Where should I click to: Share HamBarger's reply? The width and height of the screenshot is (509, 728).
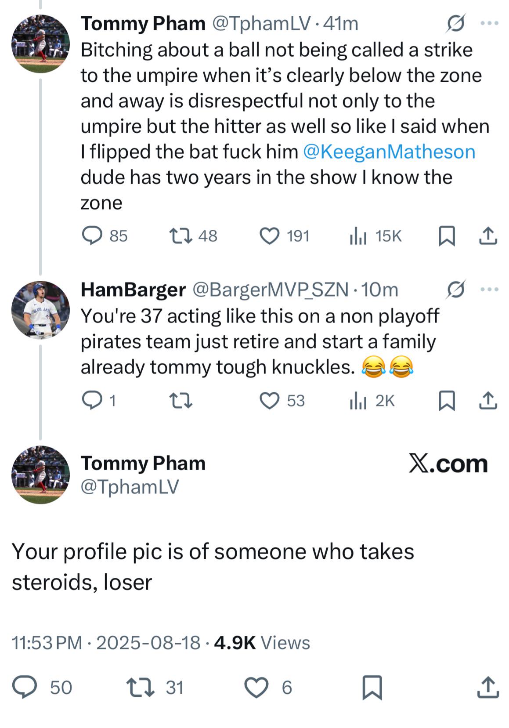(x=488, y=401)
